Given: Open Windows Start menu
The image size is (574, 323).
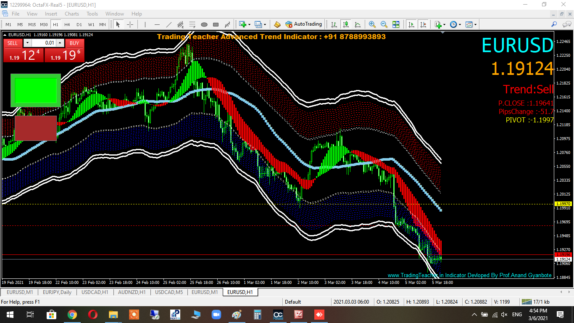Looking at the screenshot, I should pos(10,314).
